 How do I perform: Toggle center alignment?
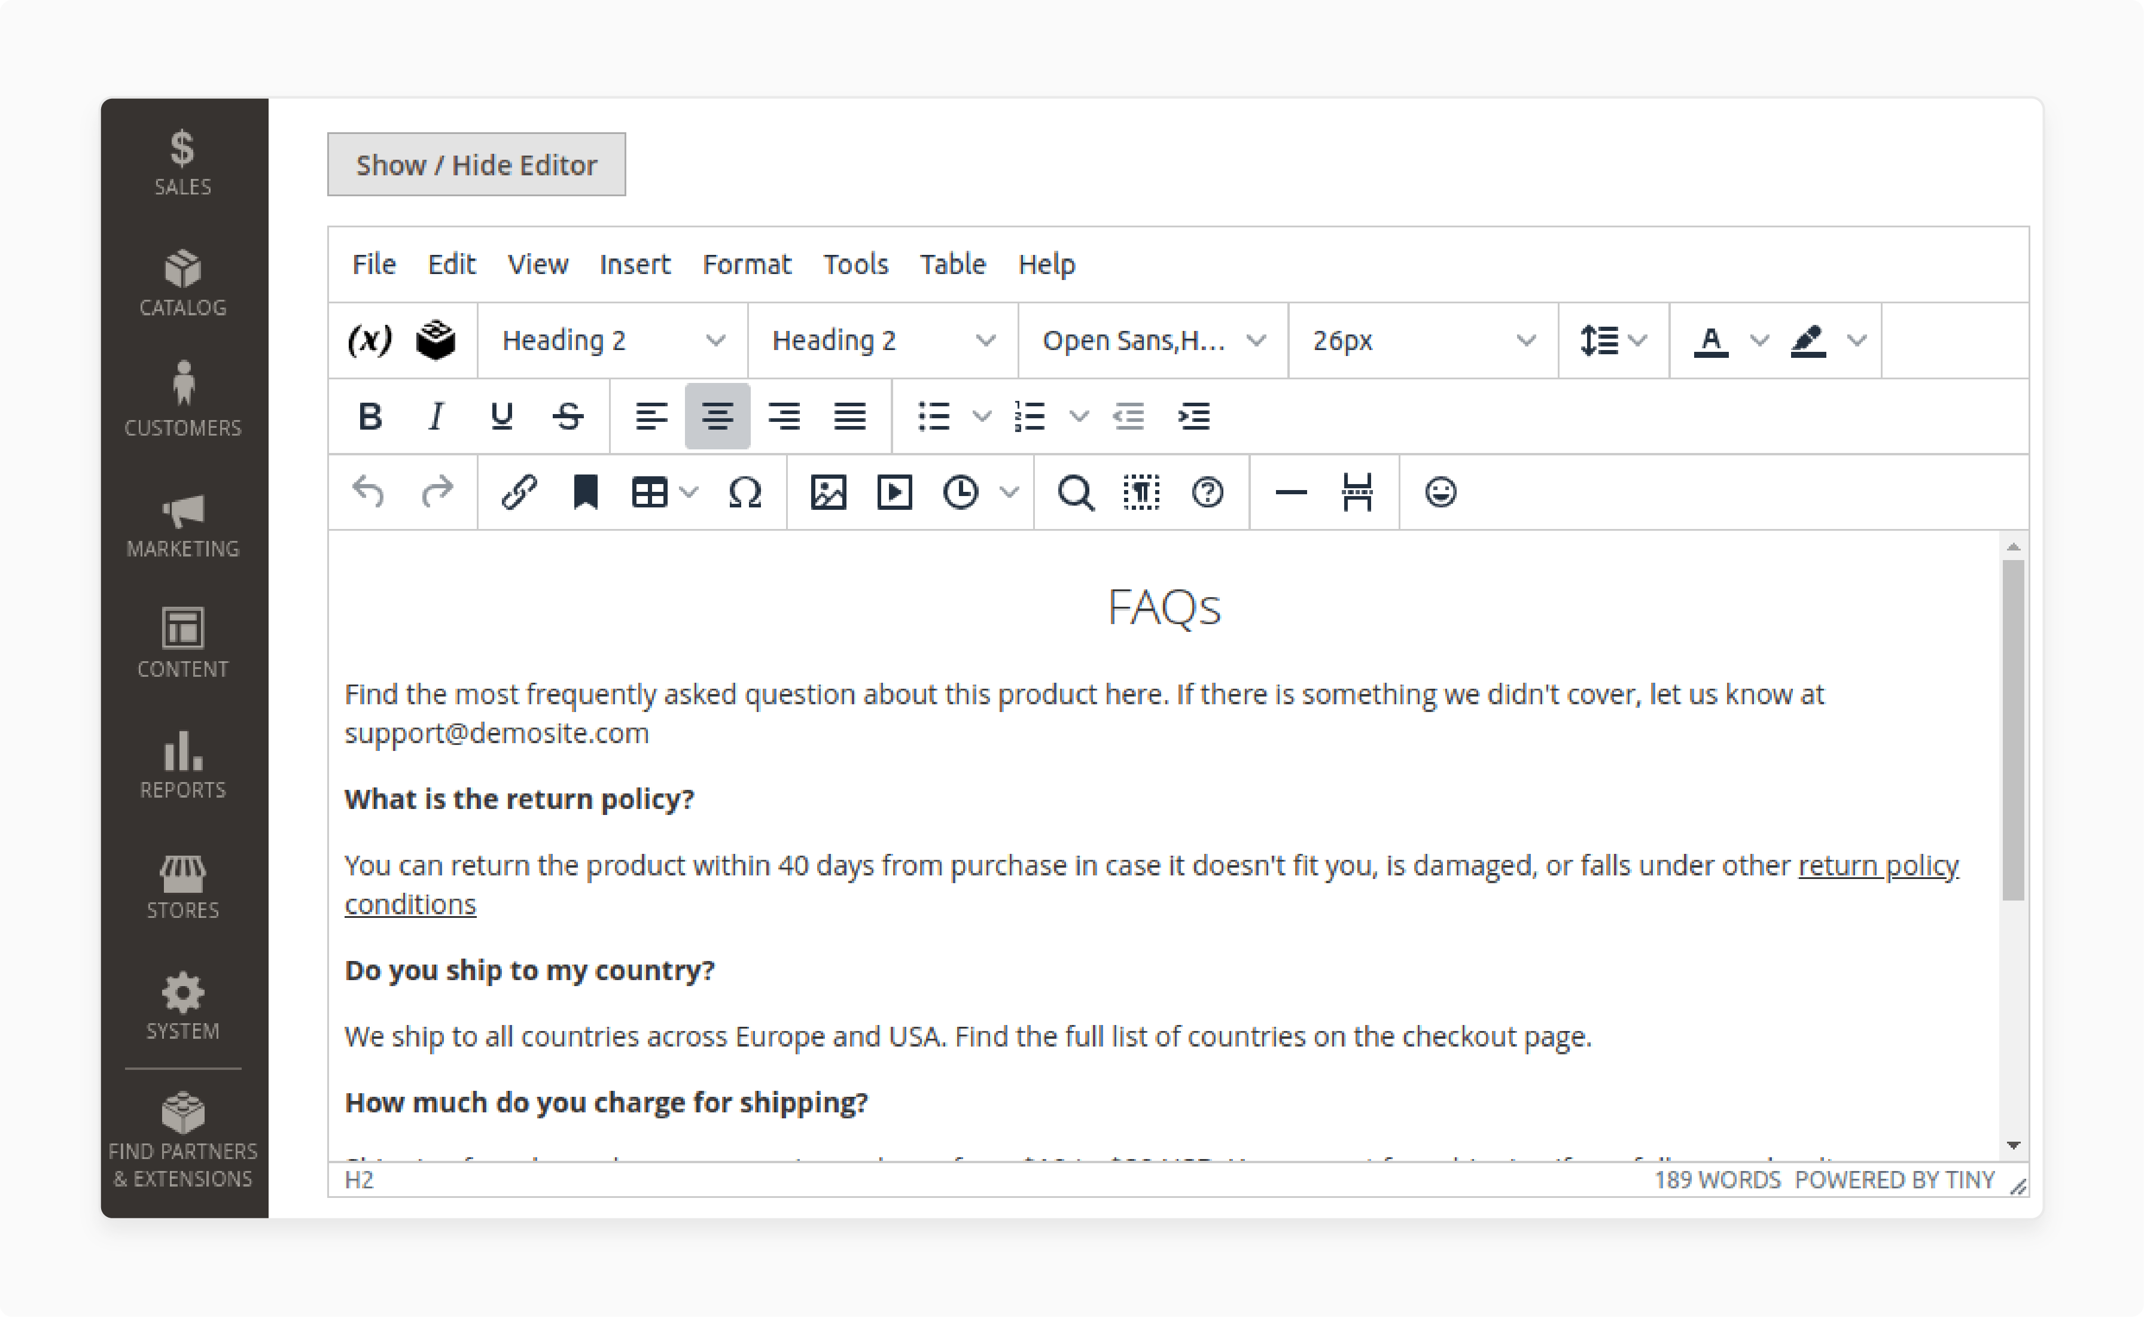[x=718, y=416]
